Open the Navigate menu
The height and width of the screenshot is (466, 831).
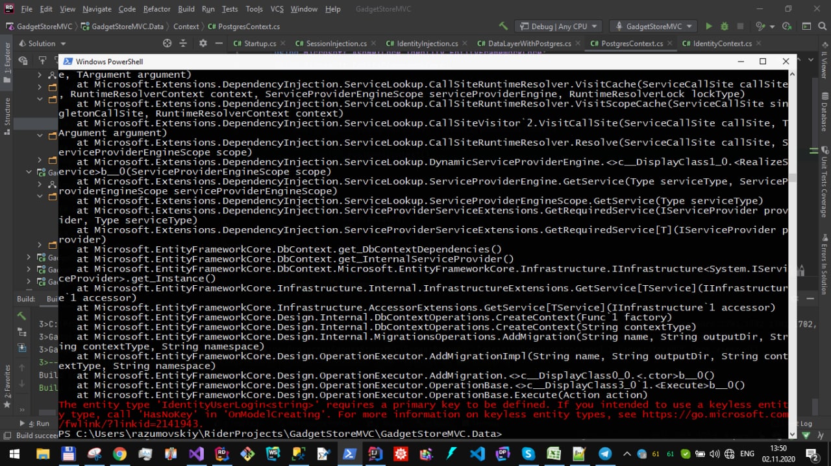click(x=97, y=9)
